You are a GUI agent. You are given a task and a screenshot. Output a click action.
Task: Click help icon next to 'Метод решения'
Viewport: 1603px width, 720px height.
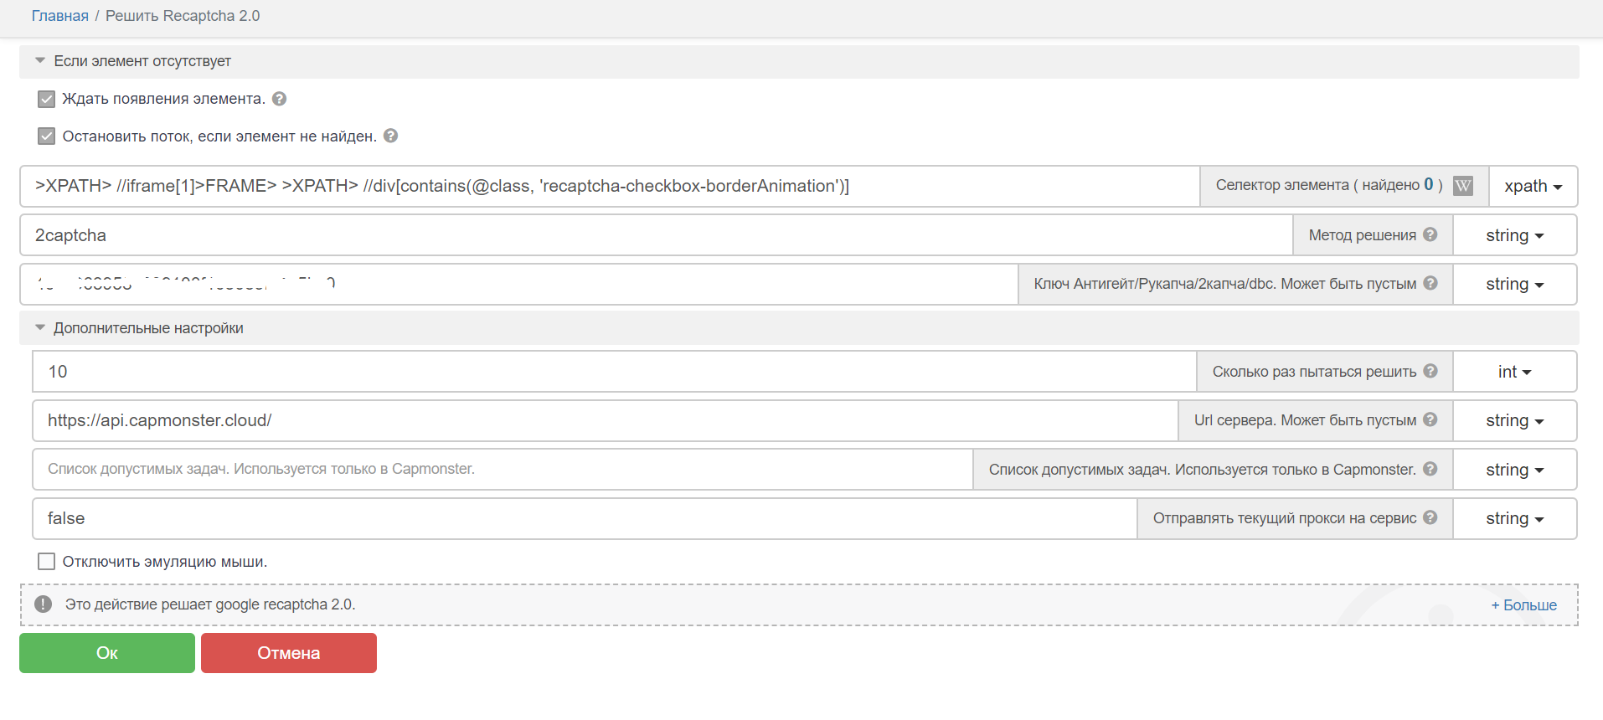click(x=1430, y=234)
